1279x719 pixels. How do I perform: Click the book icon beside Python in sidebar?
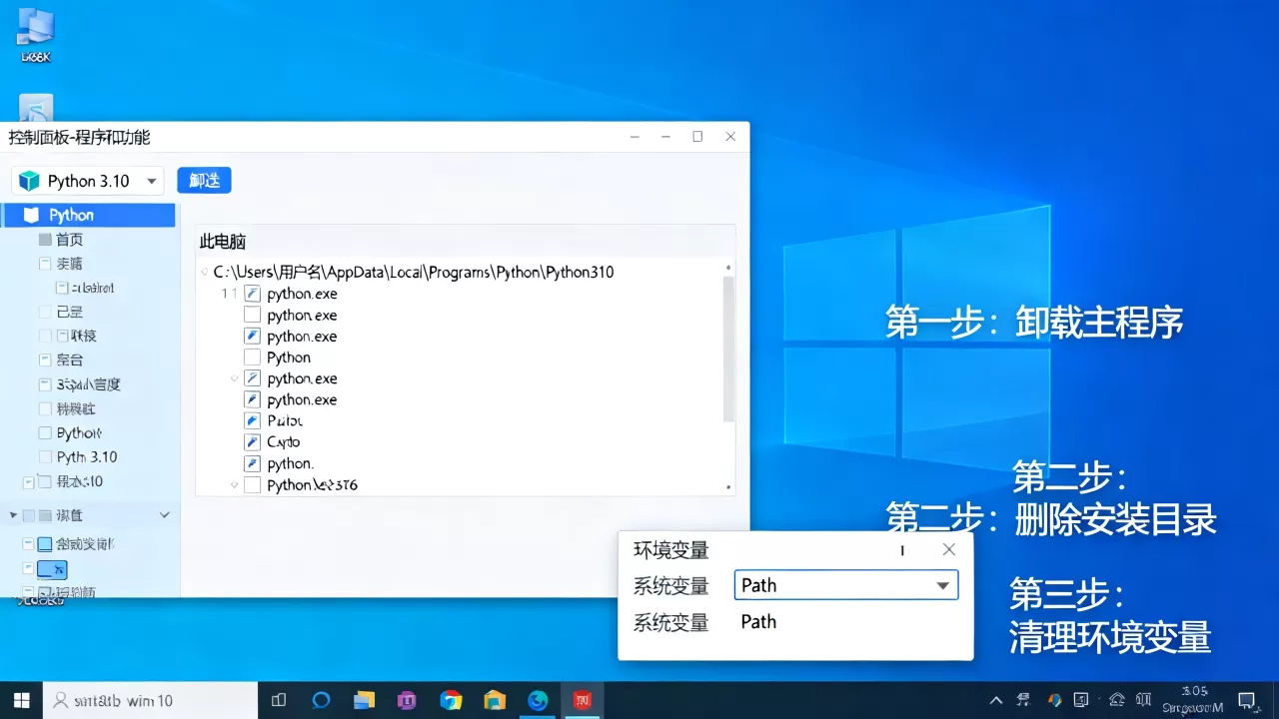[32, 215]
